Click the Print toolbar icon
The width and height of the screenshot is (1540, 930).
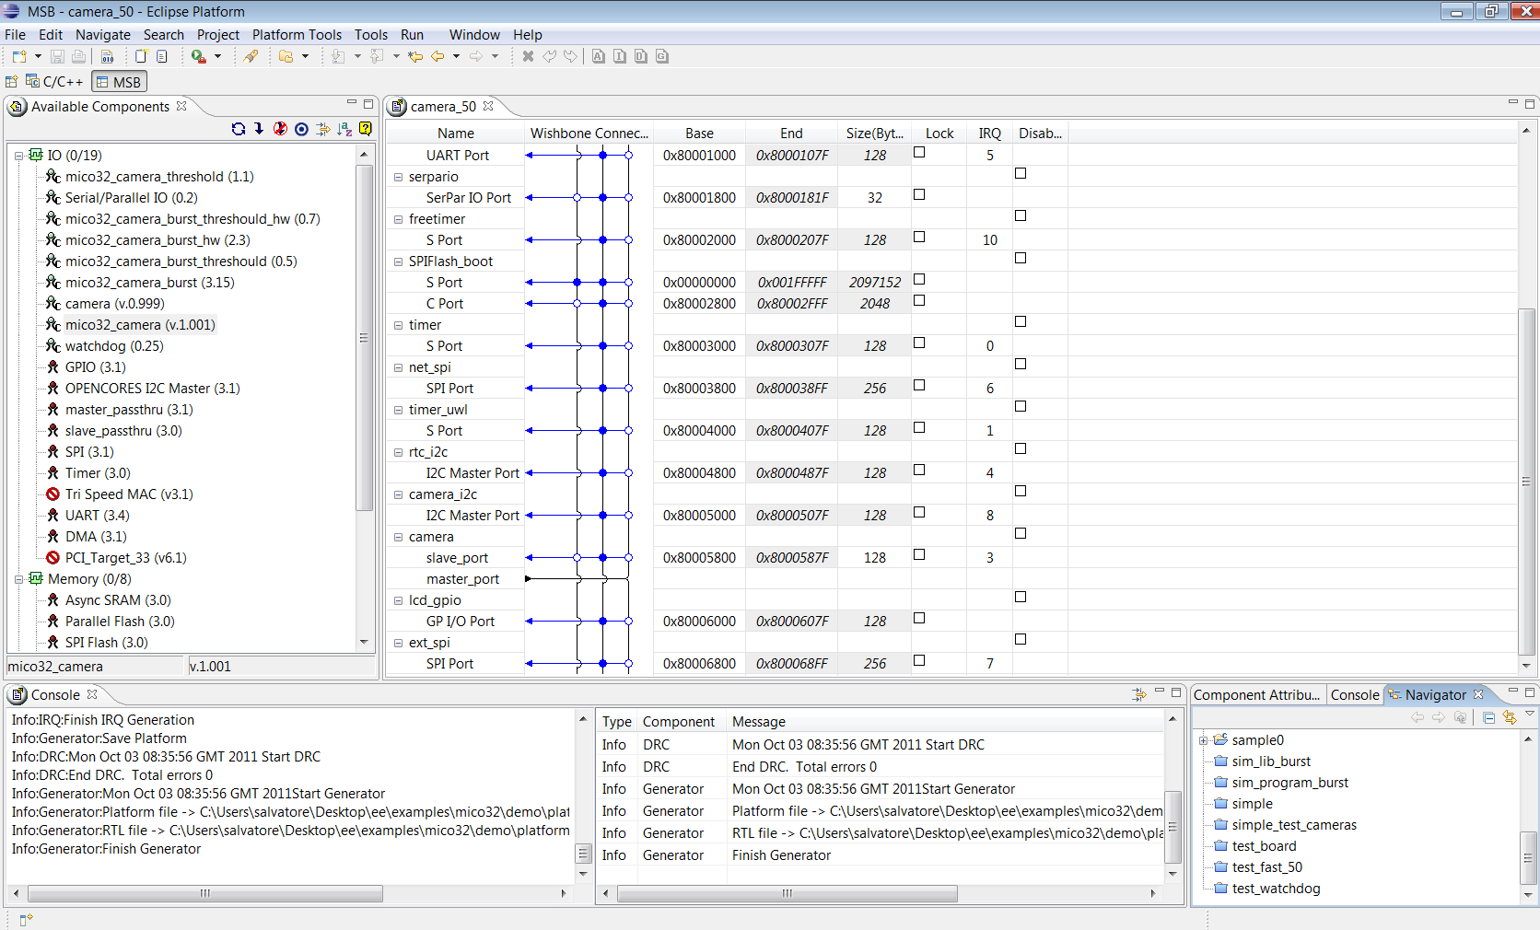(79, 56)
